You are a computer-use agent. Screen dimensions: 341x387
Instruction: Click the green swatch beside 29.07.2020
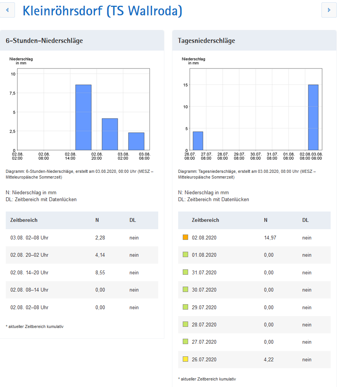[x=185, y=307]
